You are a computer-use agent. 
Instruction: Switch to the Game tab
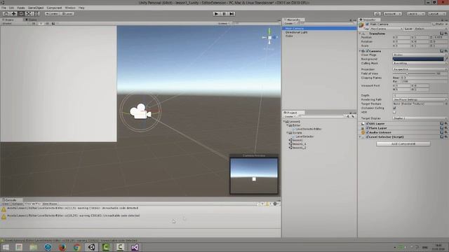click(32, 20)
